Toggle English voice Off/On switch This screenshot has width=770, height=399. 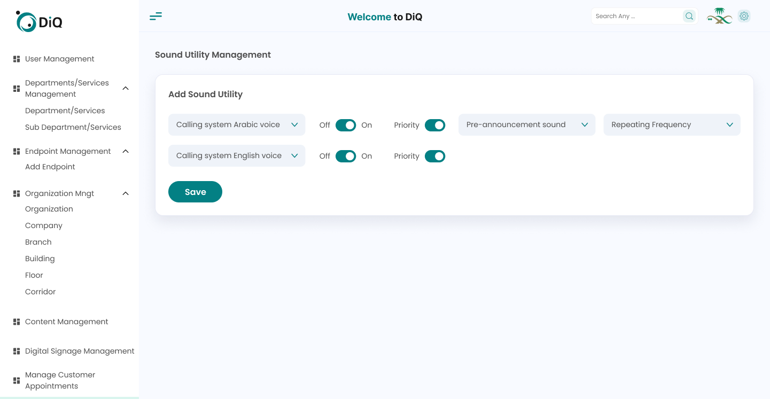click(x=346, y=156)
